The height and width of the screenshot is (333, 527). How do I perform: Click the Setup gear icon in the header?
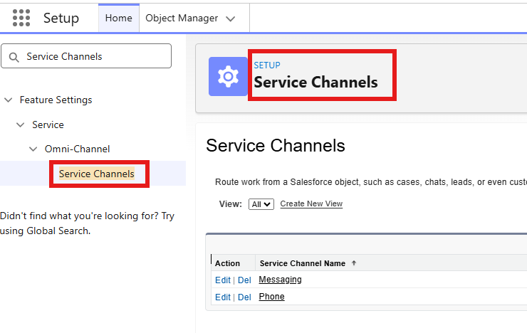click(x=228, y=77)
